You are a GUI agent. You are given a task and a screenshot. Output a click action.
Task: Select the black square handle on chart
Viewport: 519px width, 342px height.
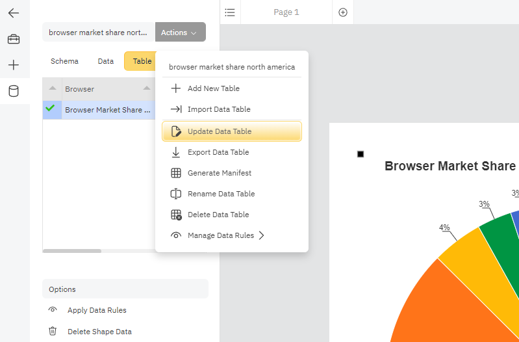361,154
